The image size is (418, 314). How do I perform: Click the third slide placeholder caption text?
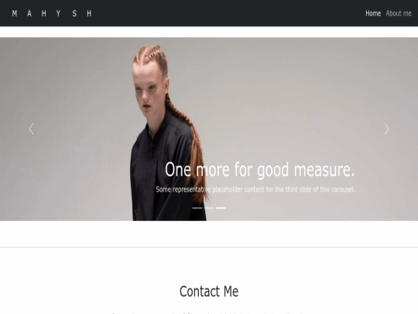255,189
